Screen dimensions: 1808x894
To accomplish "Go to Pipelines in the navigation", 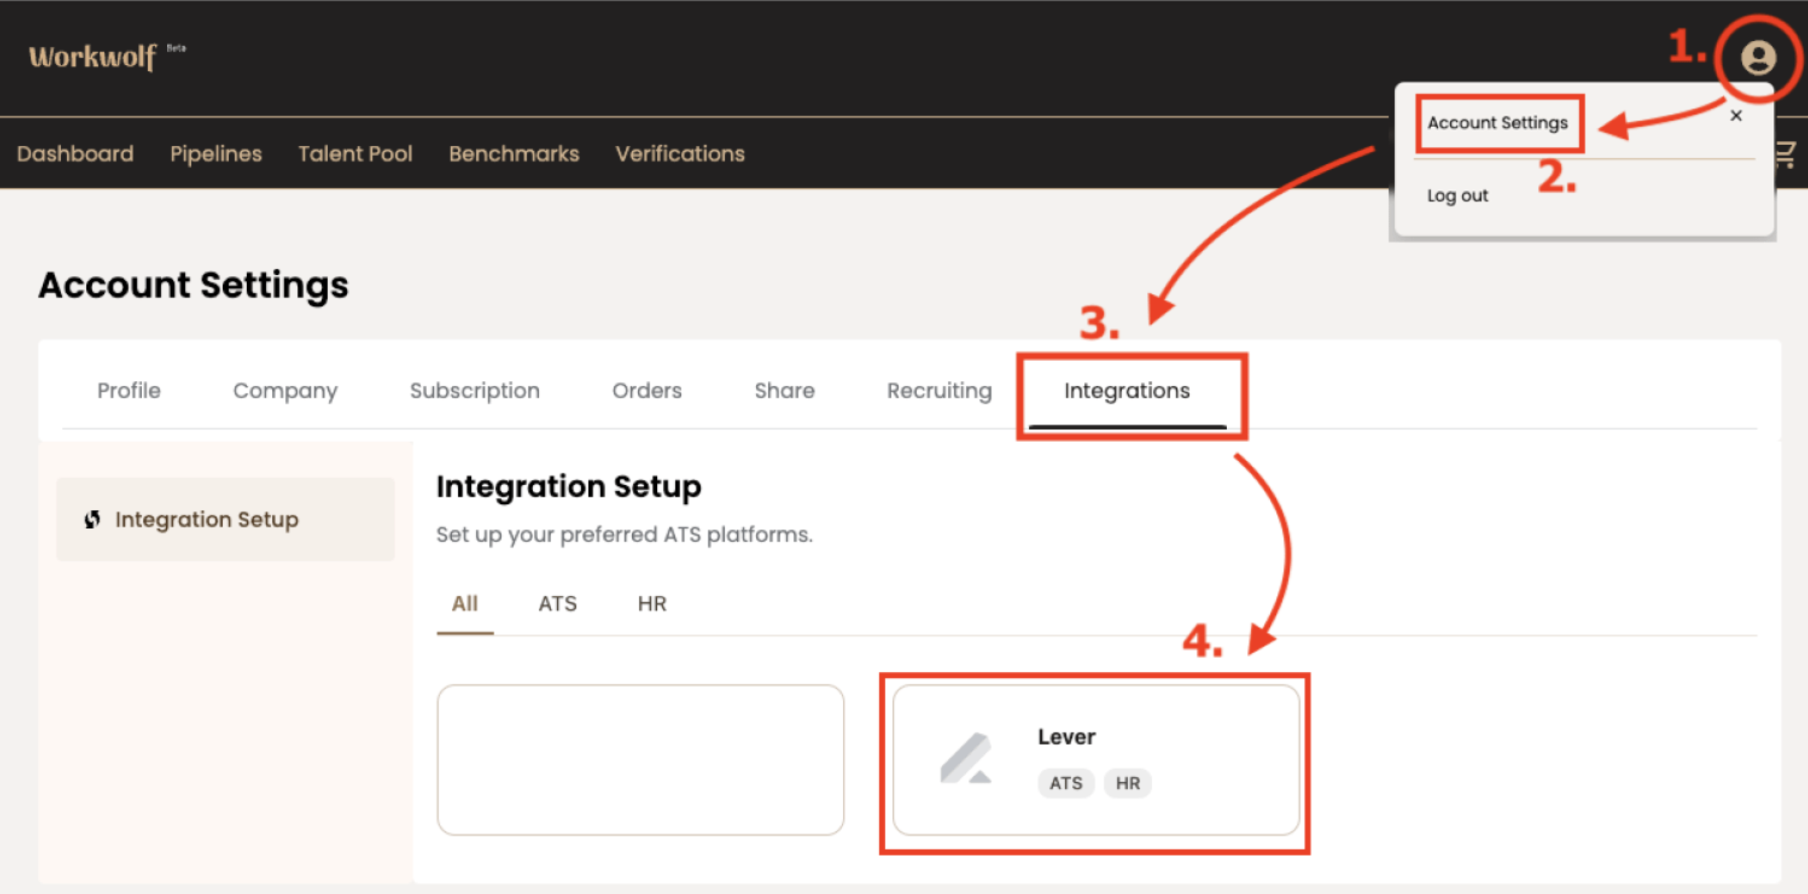I will point(216,154).
